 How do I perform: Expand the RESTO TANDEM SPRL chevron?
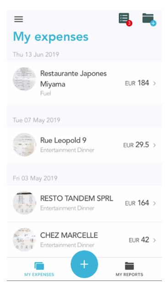(154, 203)
